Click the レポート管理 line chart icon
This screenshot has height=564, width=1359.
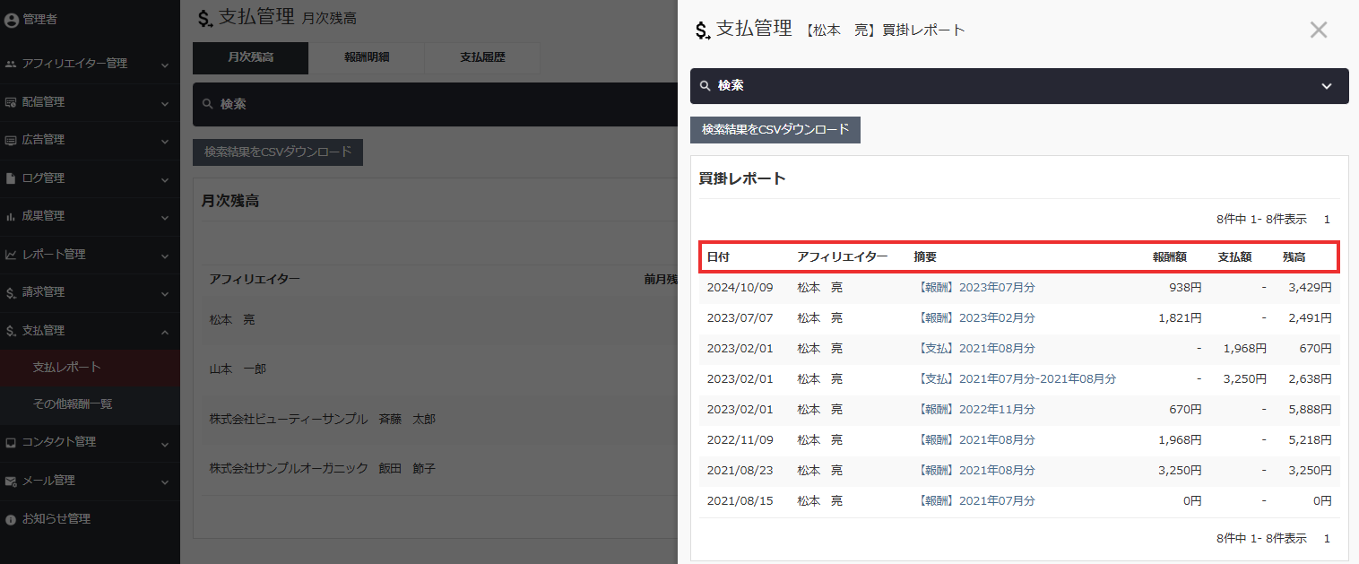11,255
